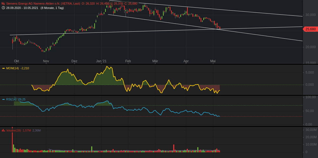Click the current price tag 25,680
The height and width of the screenshot is (158, 318).
pyautogui.click(x=310, y=29)
